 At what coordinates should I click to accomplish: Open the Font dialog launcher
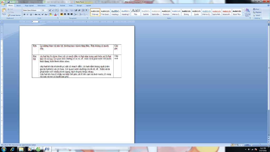tap(58, 18)
